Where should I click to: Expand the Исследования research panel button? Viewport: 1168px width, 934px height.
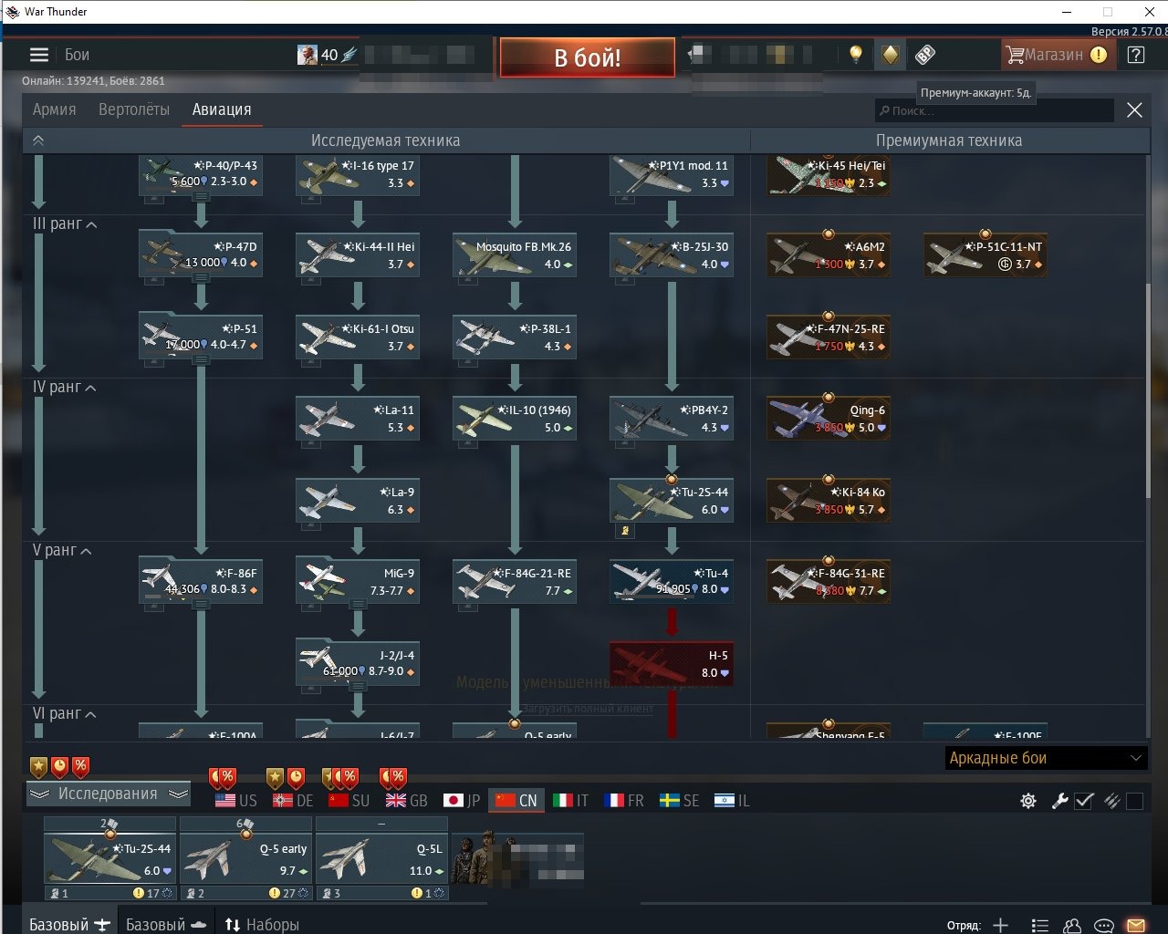point(109,794)
